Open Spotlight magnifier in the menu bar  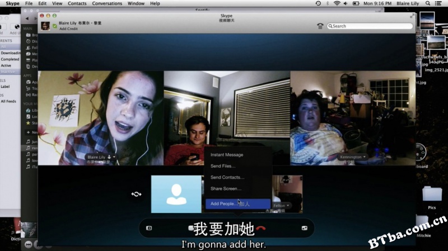click(428, 3)
